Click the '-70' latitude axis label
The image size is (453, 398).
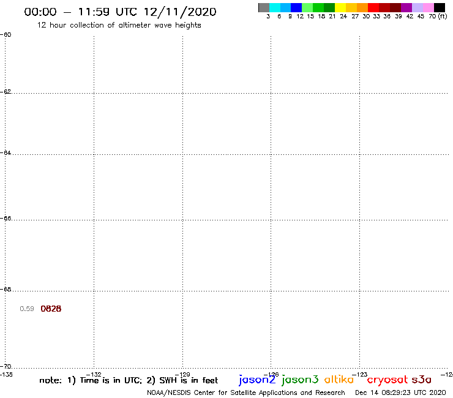[6, 367]
